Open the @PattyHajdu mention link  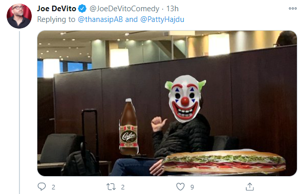pyautogui.click(x=162, y=19)
